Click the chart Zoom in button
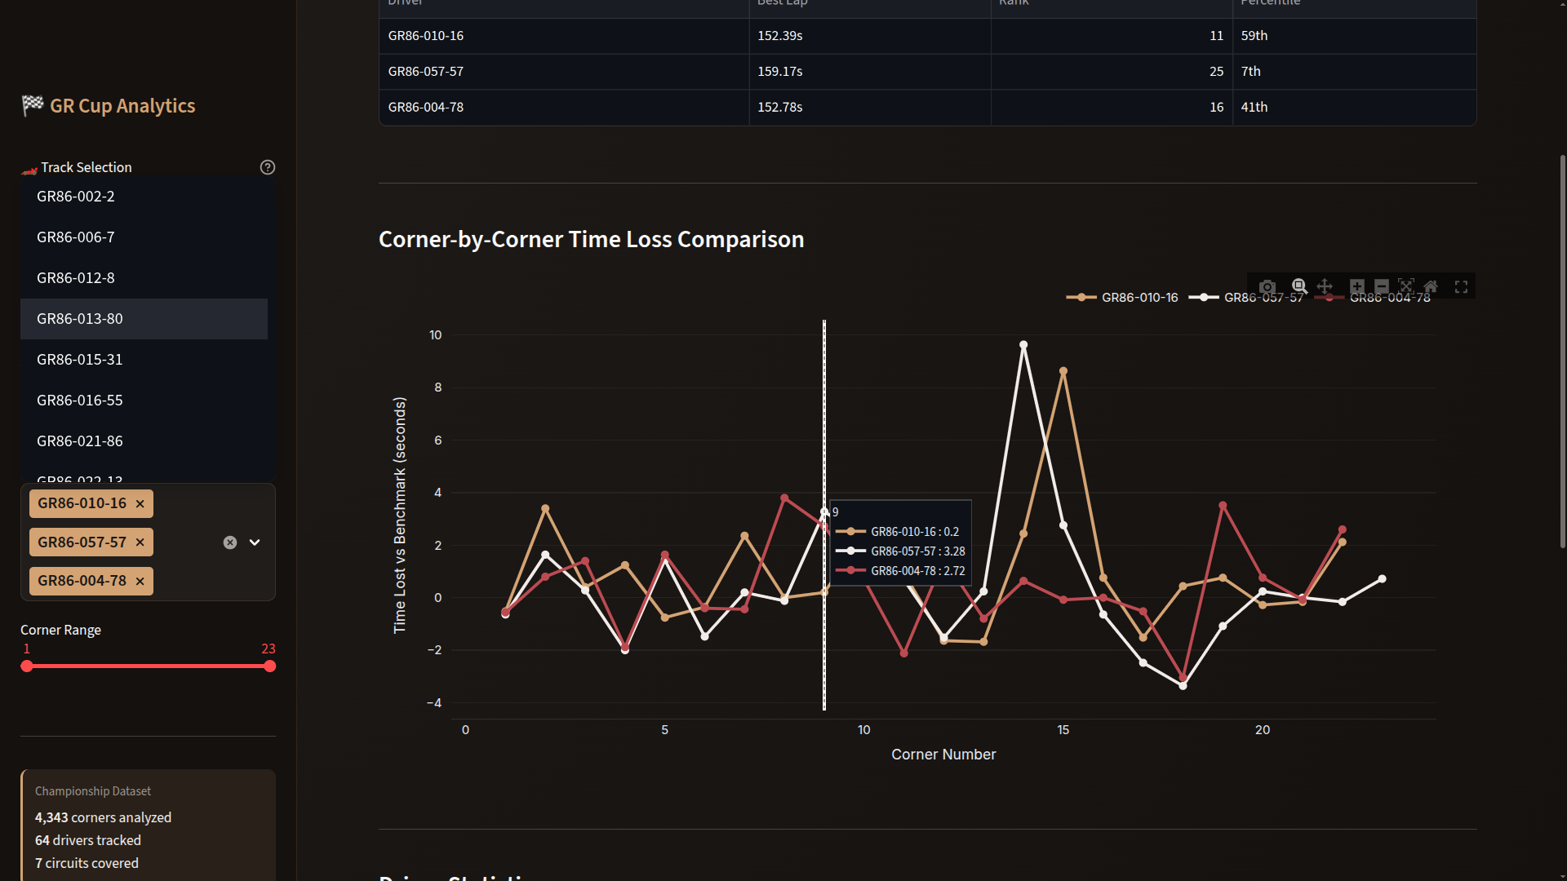The width and height of the screenshot is (1567, 881). tap(1356, 287)
